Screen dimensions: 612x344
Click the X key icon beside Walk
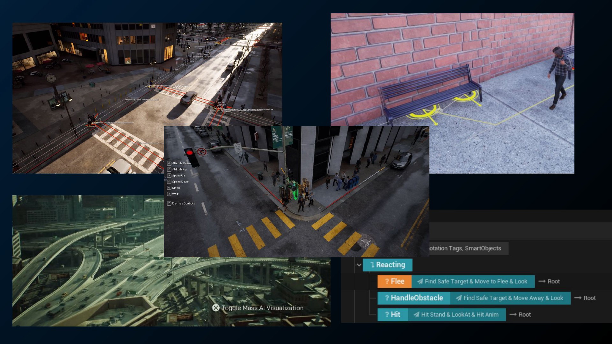169,194
